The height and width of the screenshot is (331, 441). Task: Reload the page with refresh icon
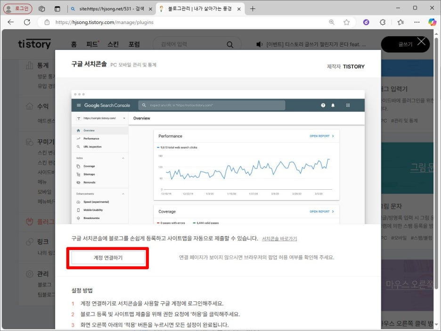[27, 22]
